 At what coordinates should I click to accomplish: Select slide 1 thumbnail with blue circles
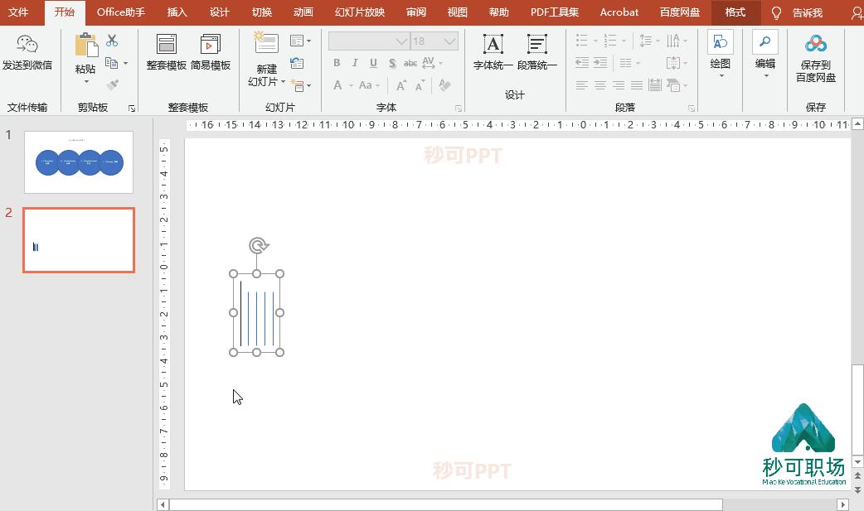click(79, 162)
